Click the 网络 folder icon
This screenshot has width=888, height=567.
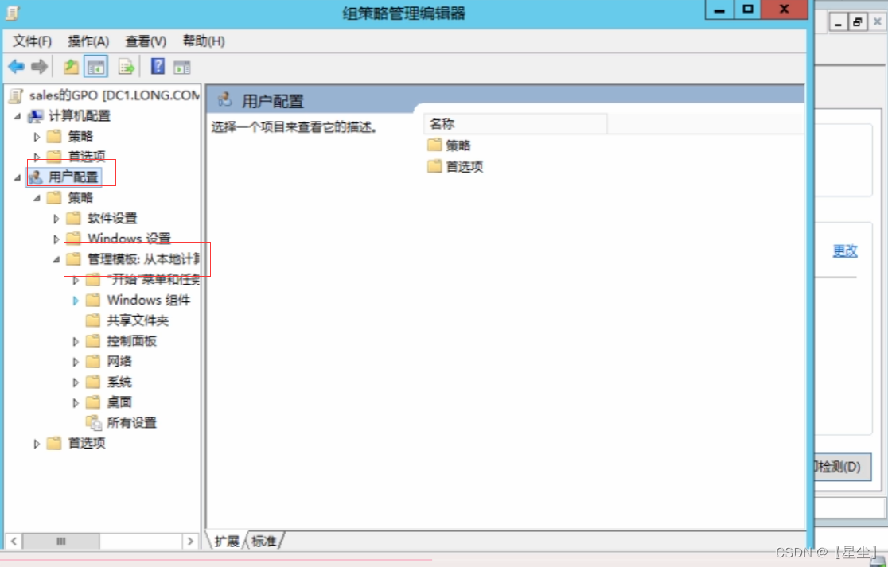[x=93, y=361]
